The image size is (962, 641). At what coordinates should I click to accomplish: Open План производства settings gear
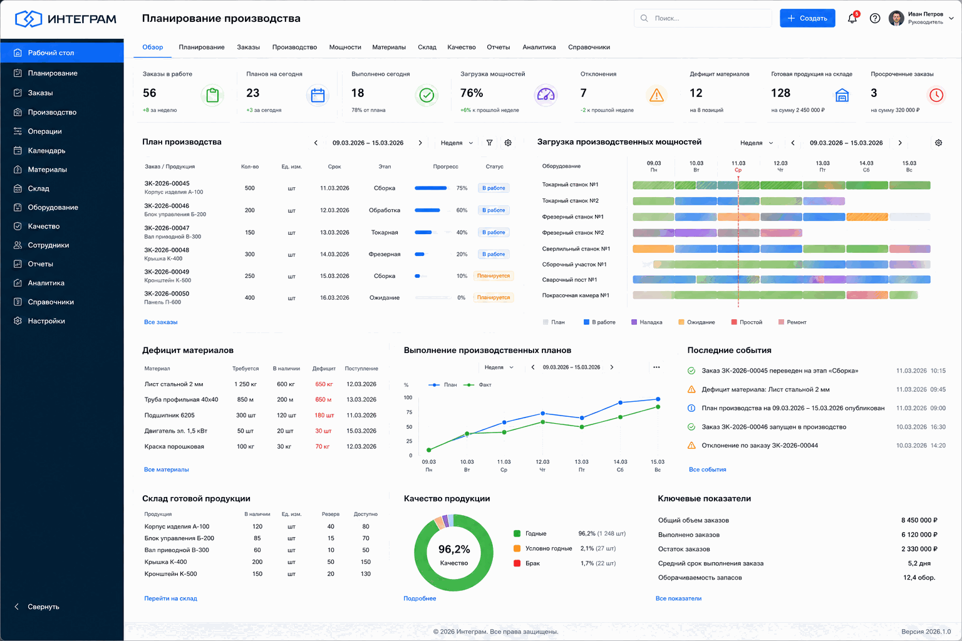pyautogui.click(x=508, y=143)
